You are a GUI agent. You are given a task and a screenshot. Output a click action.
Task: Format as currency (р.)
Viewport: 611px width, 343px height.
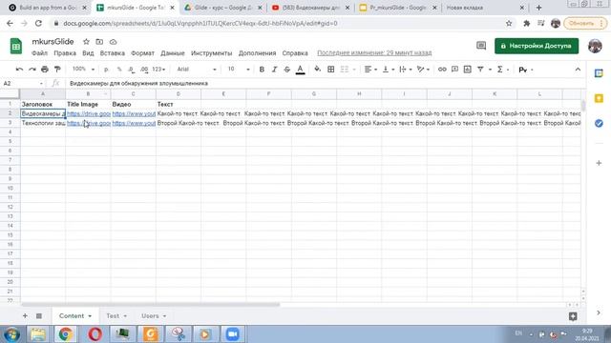click(x=106, y=70)
